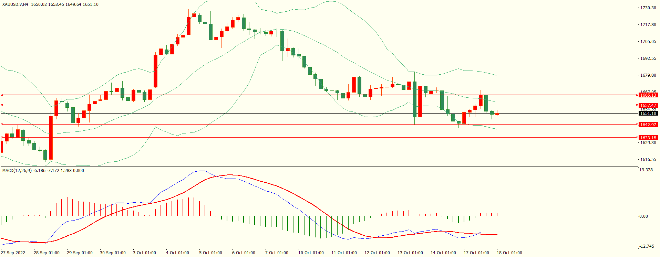Click the MACD scale value -12.745

tap(647, 246)
